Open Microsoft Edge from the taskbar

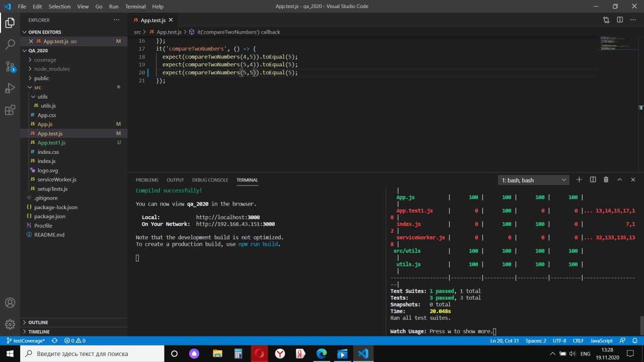pyautogui.click(x=321, y=353)
